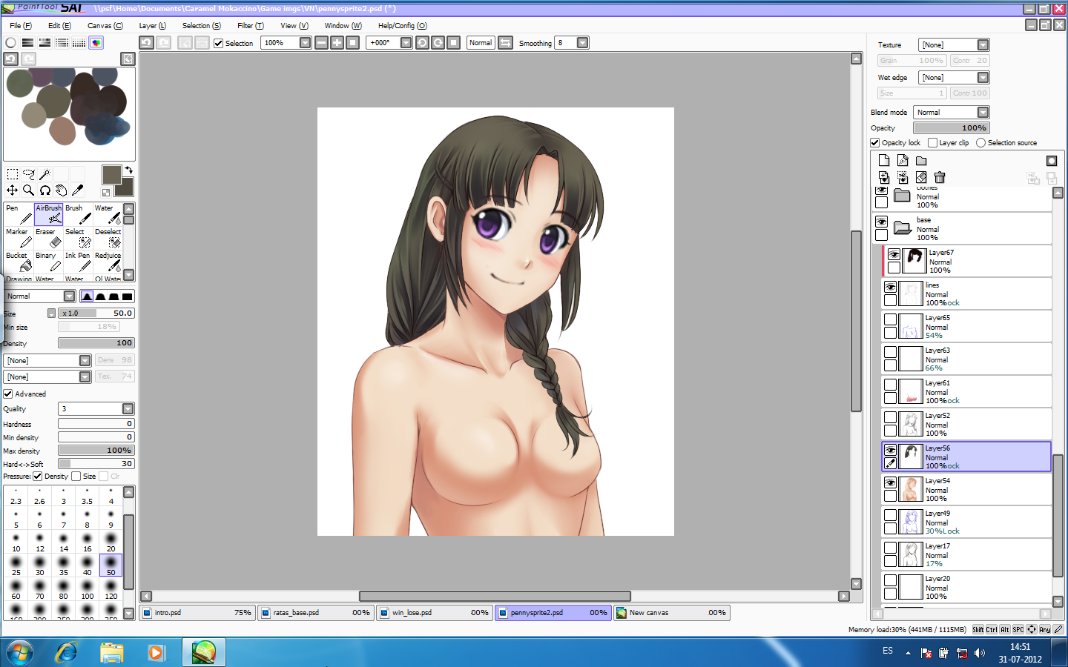Open the Filter menu
Image resolution: width=1068 pixels, height=667 pixels.
coord(250,26)
